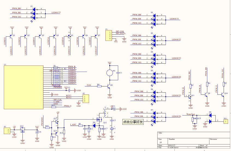Image resolution: width=231 pixels, height=151 pixels.
Task: Select resistor R6 on FAN line
Action: (99, 86)
